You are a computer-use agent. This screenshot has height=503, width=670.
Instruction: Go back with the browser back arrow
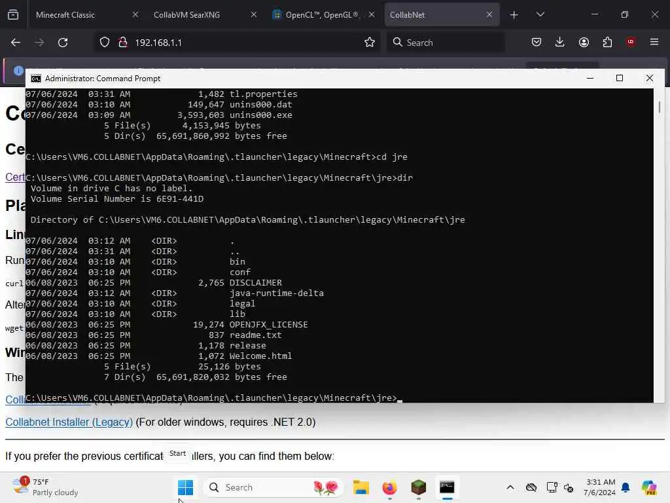click(x=16, y=43)
